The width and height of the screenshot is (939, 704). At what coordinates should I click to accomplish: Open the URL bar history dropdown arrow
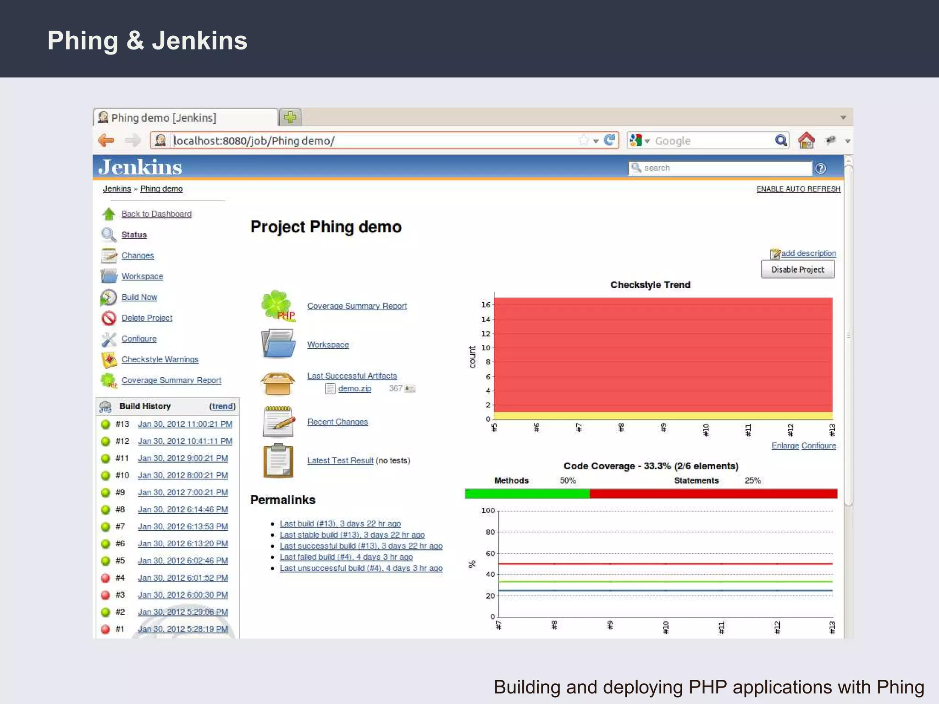tap(596, 141)
